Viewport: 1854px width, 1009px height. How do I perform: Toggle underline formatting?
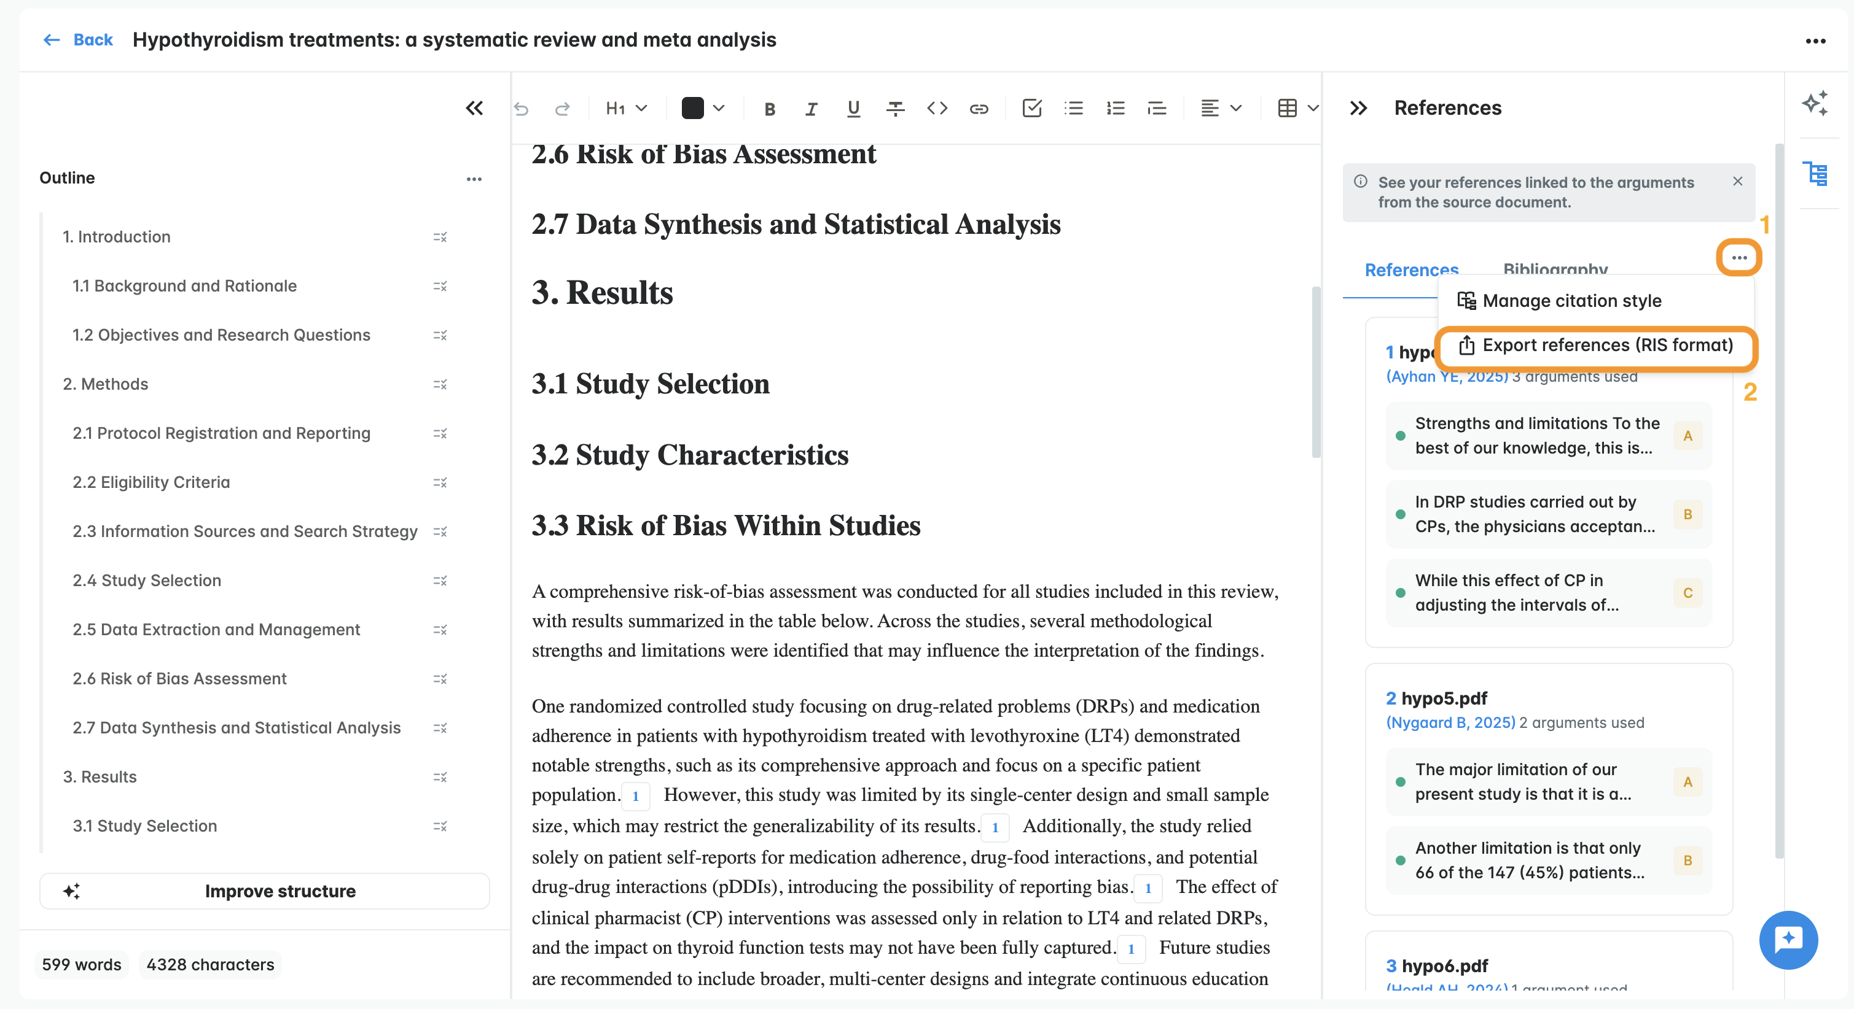coord(853,109)
